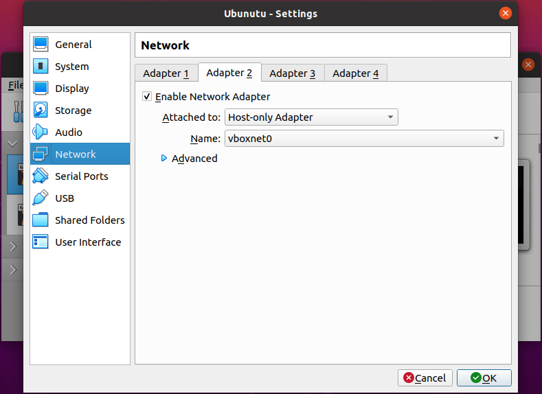The width and height of the screenshot is (542, 394).
Task: Go to Serial Ports settings
Action: (x=80, y=176)
